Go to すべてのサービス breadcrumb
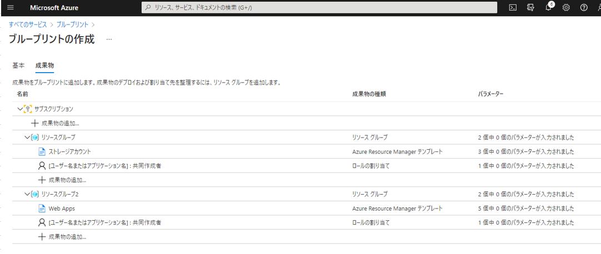 28,24
